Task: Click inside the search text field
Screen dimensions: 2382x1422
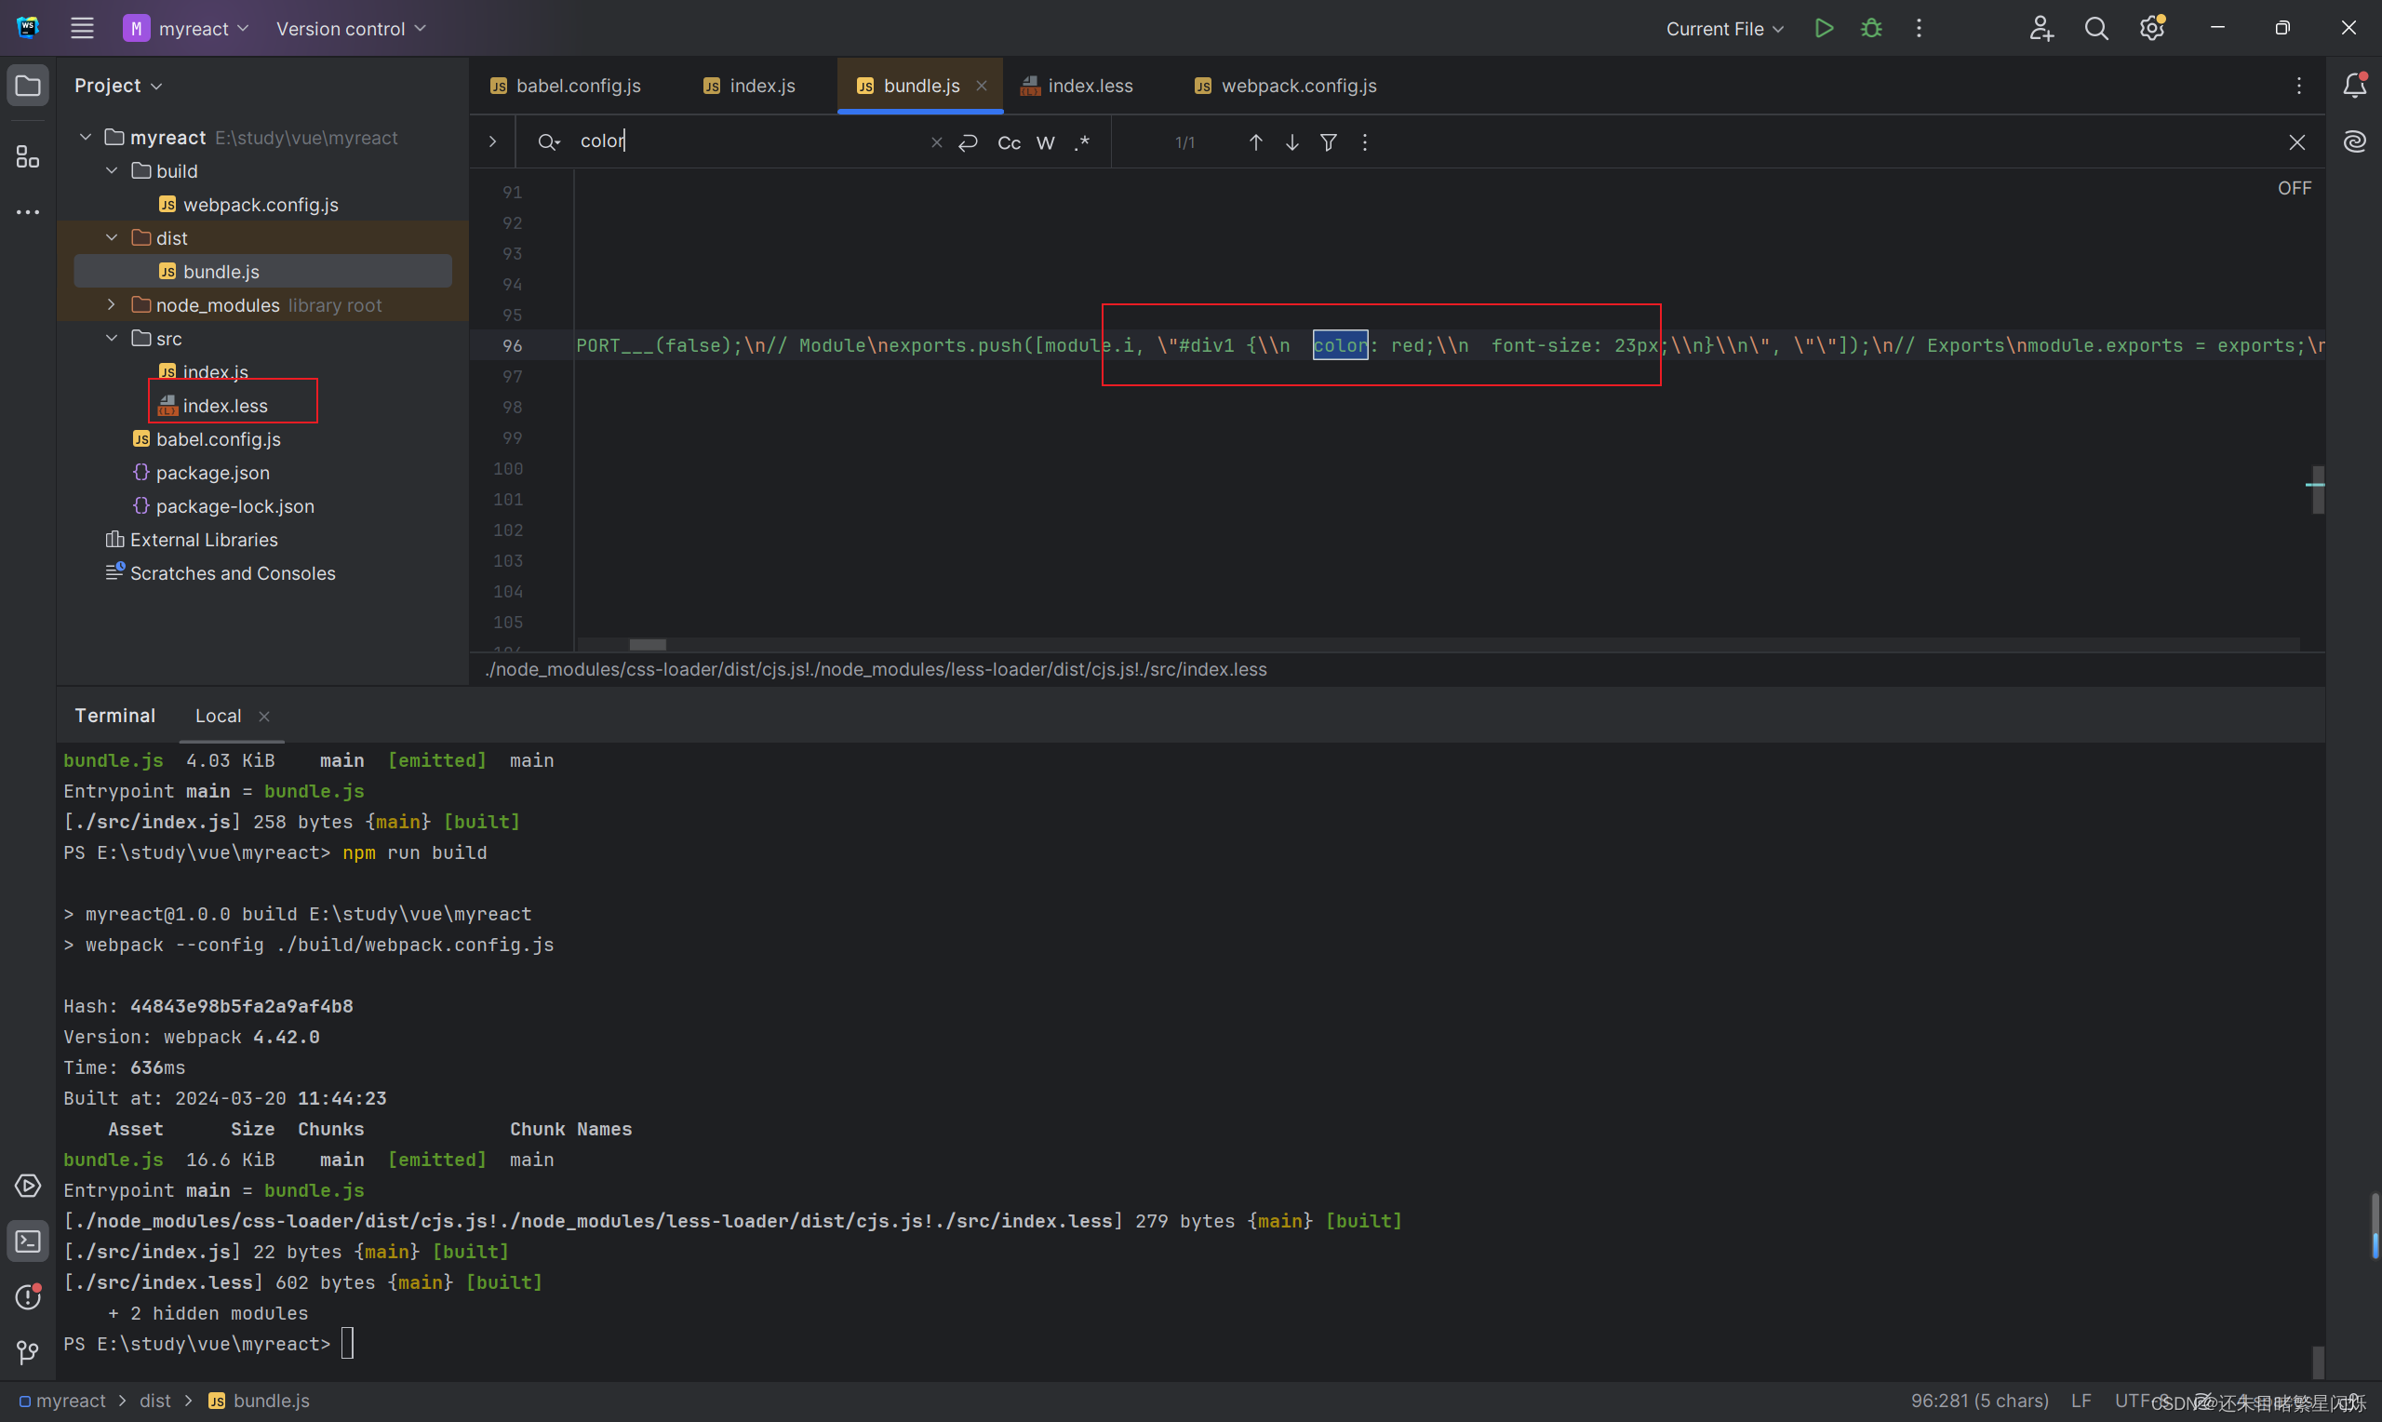Action: (747, 141)
